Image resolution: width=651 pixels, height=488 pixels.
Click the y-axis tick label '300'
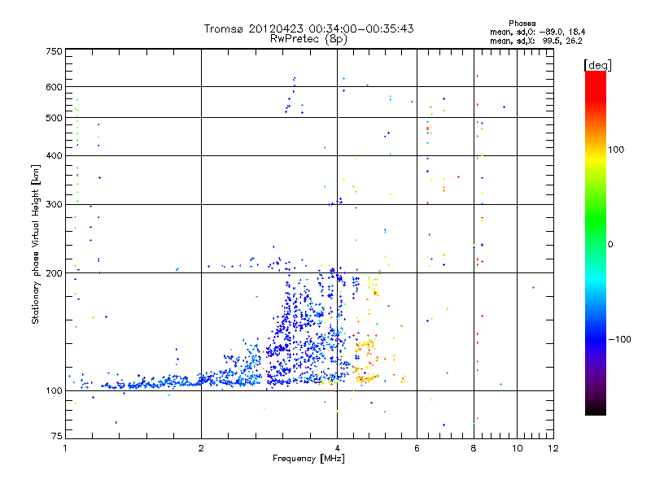click(x=54, y=205)
